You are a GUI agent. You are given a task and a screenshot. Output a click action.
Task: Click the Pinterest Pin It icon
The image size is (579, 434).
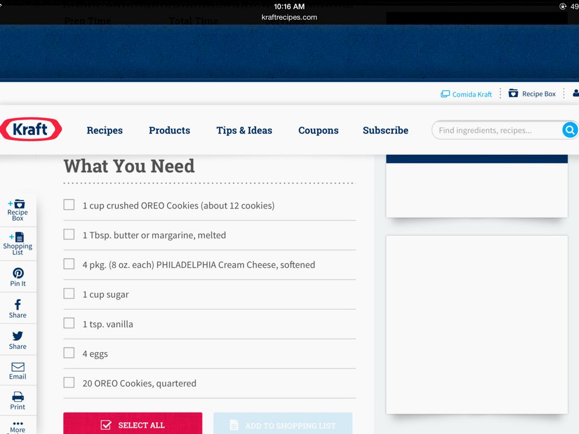pyautogui.click(x=18, y=277)
